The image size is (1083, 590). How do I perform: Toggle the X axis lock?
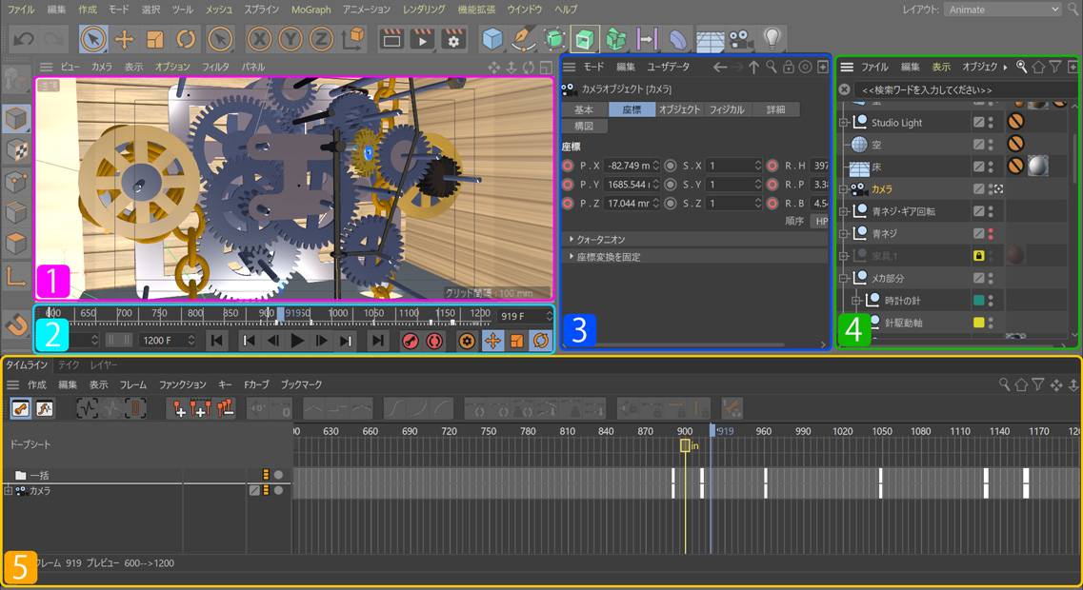click(259, 39)
